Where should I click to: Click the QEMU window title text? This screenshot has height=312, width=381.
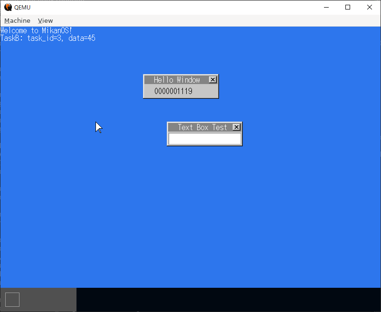(22, 7)
